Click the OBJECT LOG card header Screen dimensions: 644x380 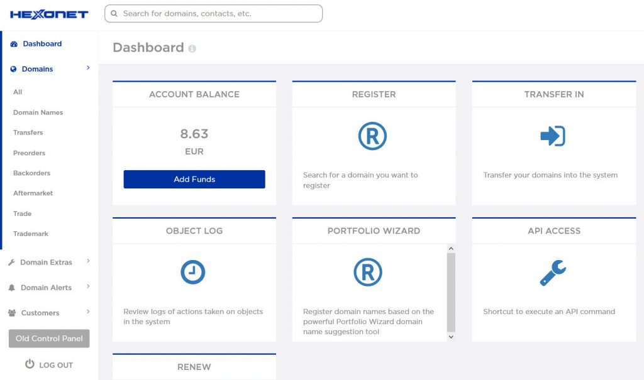[x=194, y=231]
